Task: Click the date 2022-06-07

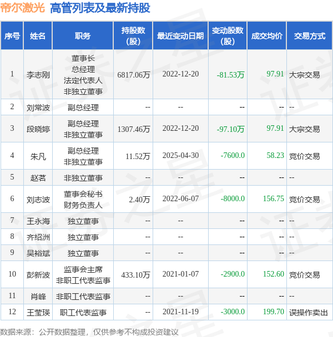Action: 180,198
